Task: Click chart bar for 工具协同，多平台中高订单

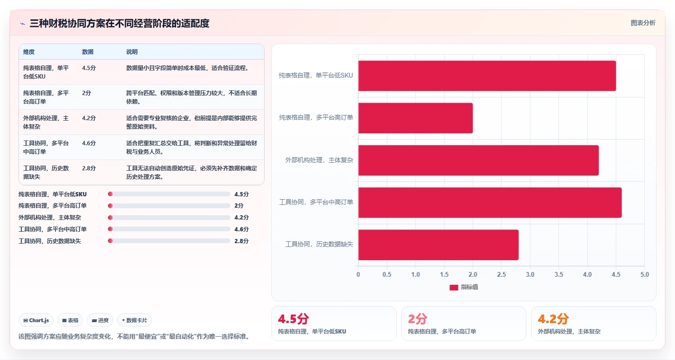Action: pyautogui.click(x=490, y=202)
